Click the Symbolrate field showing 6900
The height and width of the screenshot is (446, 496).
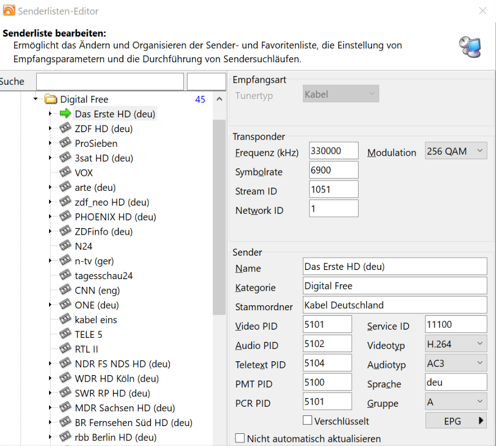334,170
